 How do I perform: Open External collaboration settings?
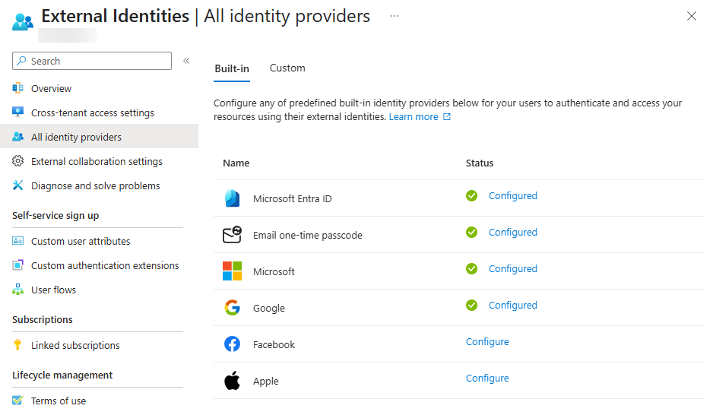point(97,162)
